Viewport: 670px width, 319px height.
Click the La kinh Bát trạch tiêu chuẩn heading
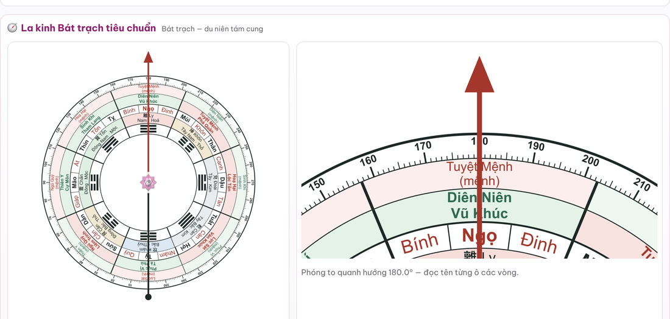(88, 28)
